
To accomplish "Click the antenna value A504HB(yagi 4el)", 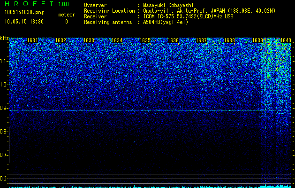I will point(166,22).
